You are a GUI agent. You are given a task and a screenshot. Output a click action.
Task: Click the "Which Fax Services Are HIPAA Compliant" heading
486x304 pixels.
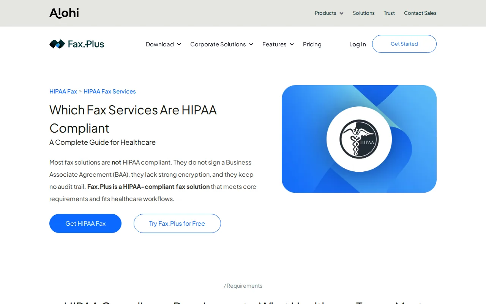[x=133, y=119]
